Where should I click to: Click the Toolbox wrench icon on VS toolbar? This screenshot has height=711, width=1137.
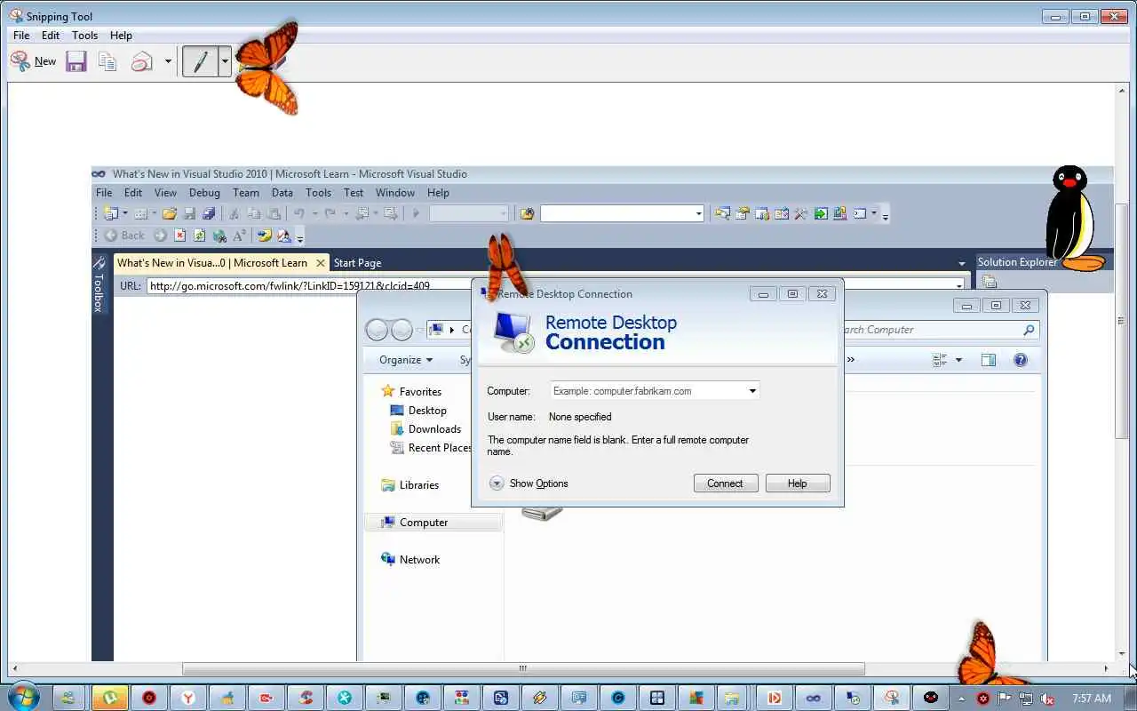(800, 213)
